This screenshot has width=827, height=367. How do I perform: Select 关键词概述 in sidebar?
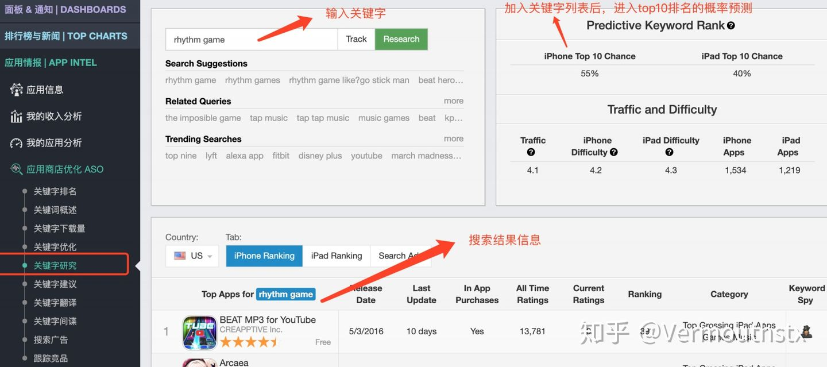tap(55, 210)
